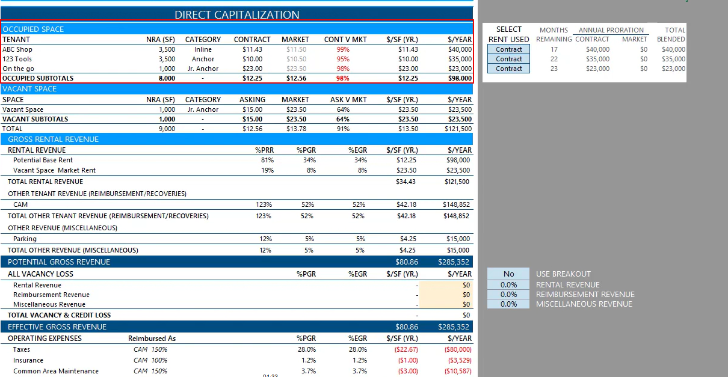Select the shaded Miscellaneous Revenue vacancy loss $0 cell
Screen dimensions: 728x377
pyautogui.click(x=446, y=304)
